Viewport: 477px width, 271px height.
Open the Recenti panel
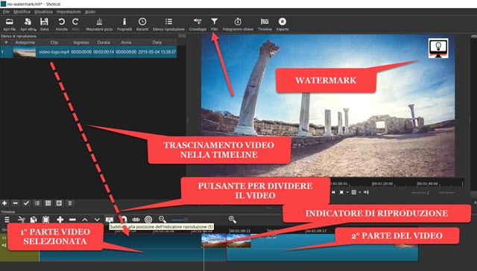point(142,25)
